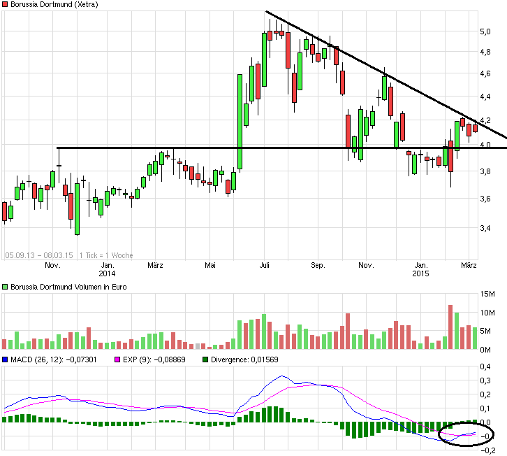507x456 pixels.
Task: Select the Borussia Dortmund (Xetra) chart title
Action: pyautogui.click(x=54, y=5)
